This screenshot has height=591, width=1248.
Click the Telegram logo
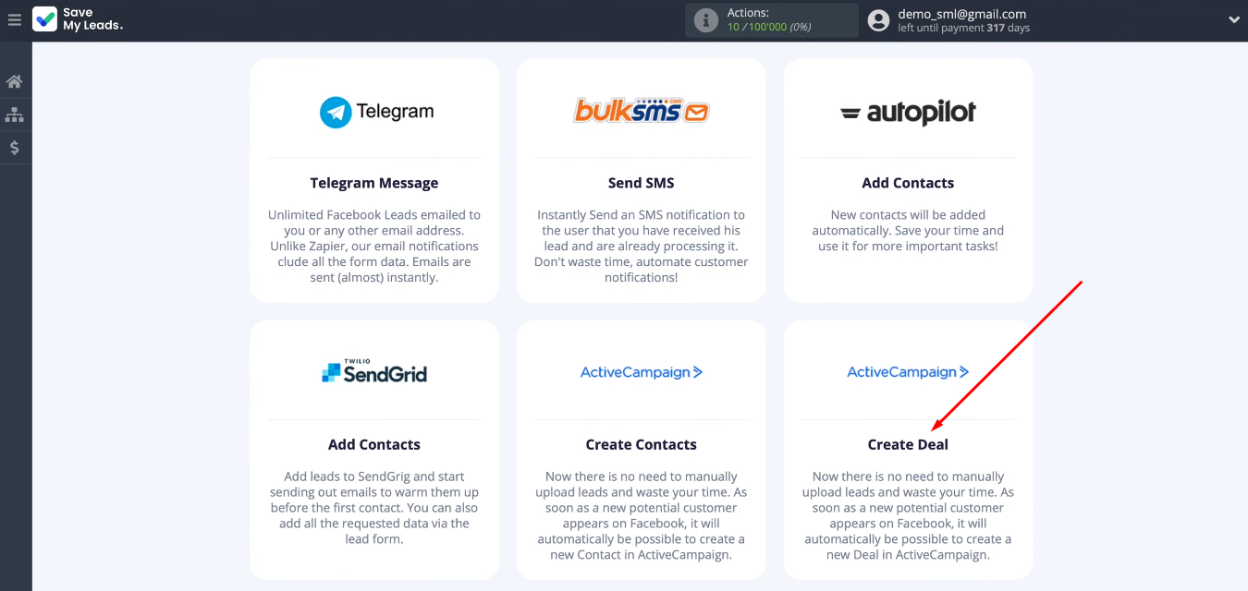[x=376, y=112]
